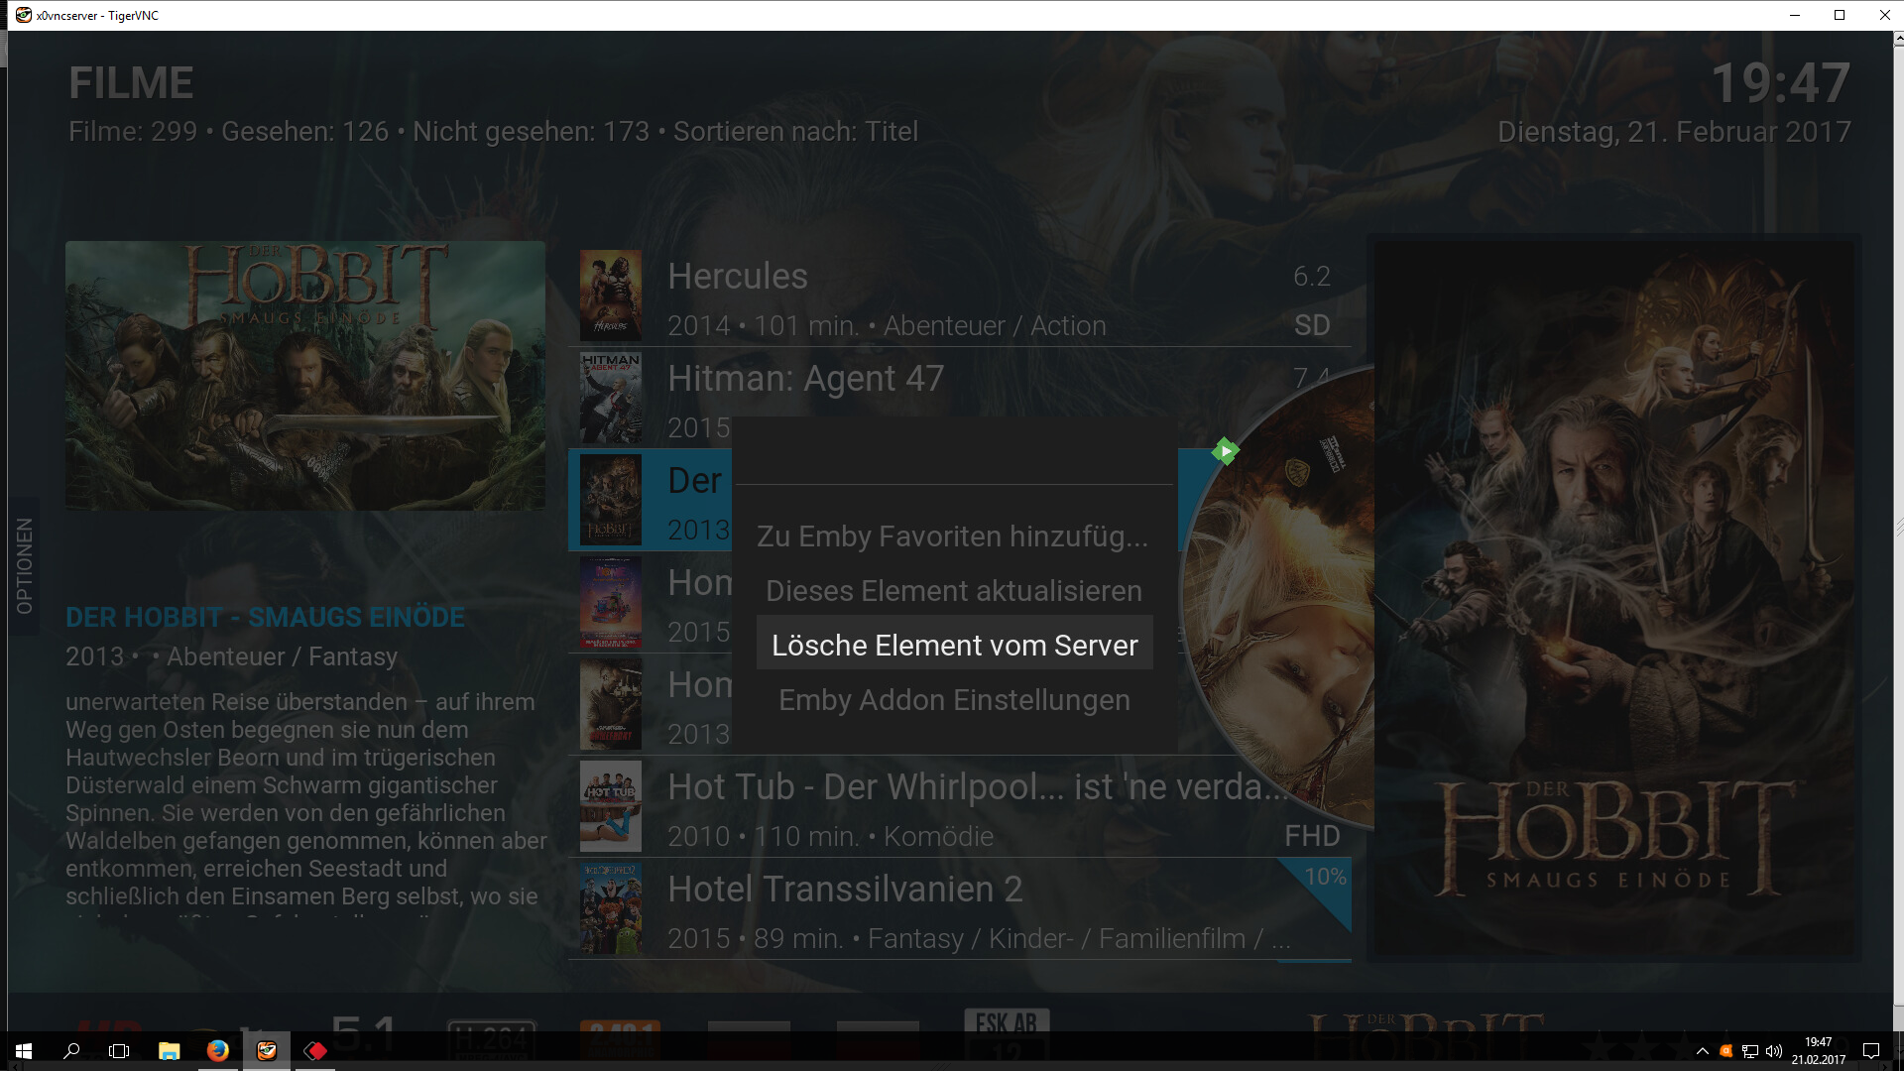This screenshot has width=1904, height=1071.
Task: Click the date 'Dienstag, 21. Februar 2017'
Action: [x=1674, y=132]
